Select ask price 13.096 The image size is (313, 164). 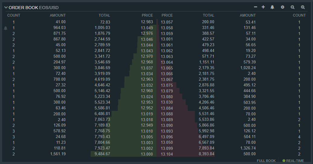pyautogui.click(x=167, y=137)
